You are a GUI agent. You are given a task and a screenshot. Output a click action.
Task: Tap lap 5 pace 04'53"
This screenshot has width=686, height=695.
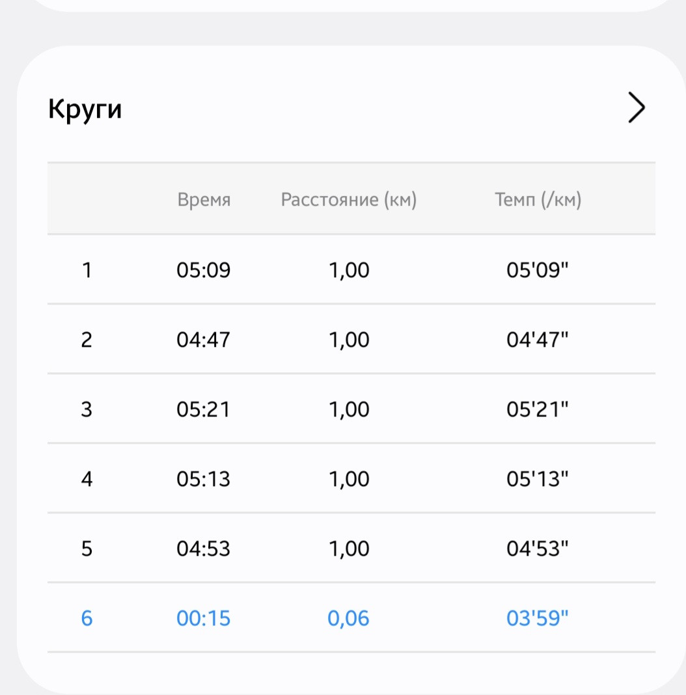point(538,549)
